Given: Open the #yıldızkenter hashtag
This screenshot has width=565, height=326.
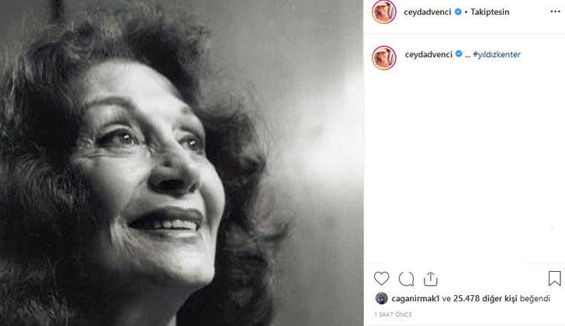Looking at the screenshot, I should [497, 55].
